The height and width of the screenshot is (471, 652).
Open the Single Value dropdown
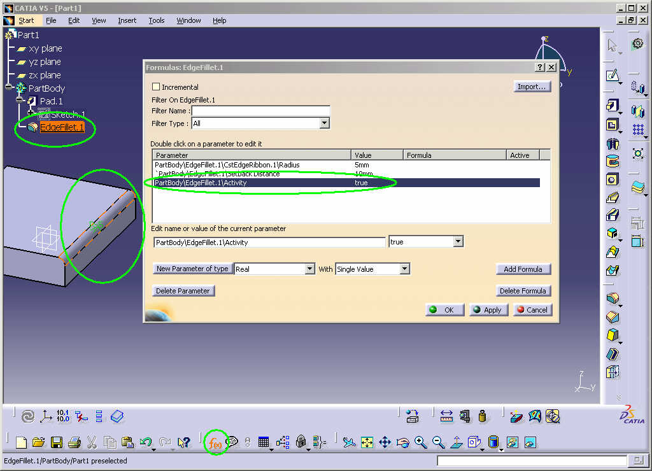click(x=404, y=269)
